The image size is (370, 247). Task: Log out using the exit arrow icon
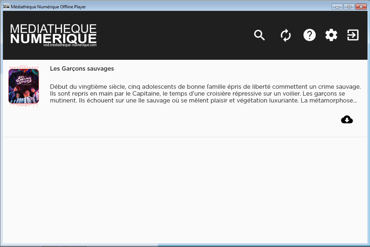point(353,35)
